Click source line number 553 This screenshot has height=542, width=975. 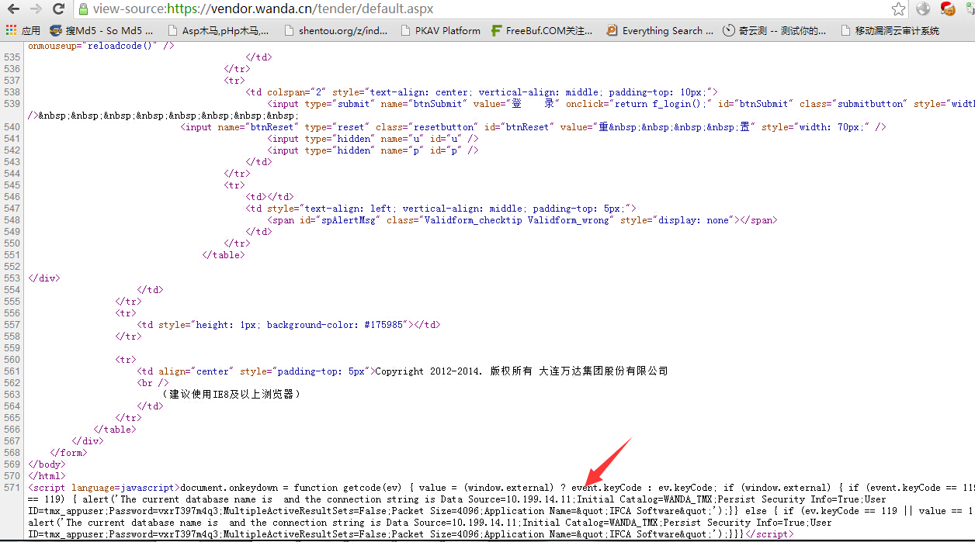coord(12,278)
